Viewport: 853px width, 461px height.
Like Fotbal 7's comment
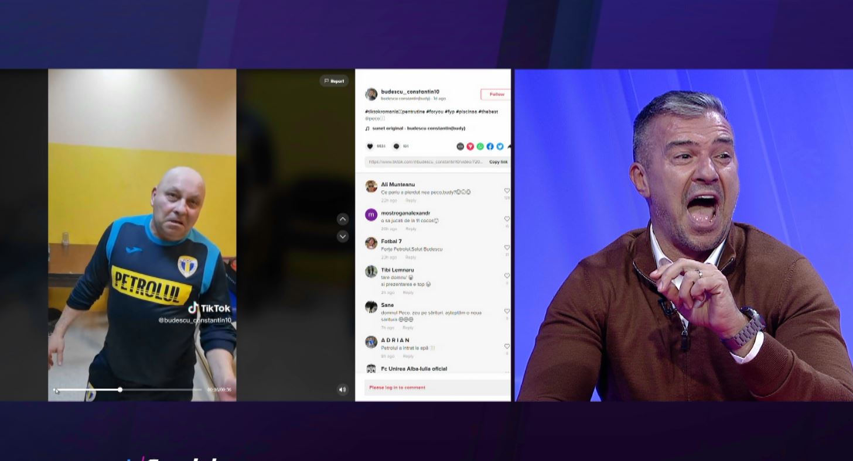click(507, 247)
